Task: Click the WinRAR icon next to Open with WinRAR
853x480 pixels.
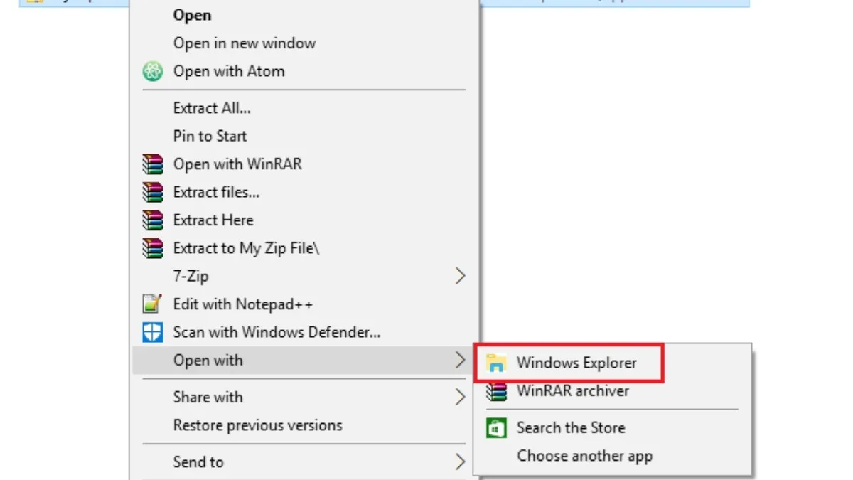Action: [x=152, y=164]
